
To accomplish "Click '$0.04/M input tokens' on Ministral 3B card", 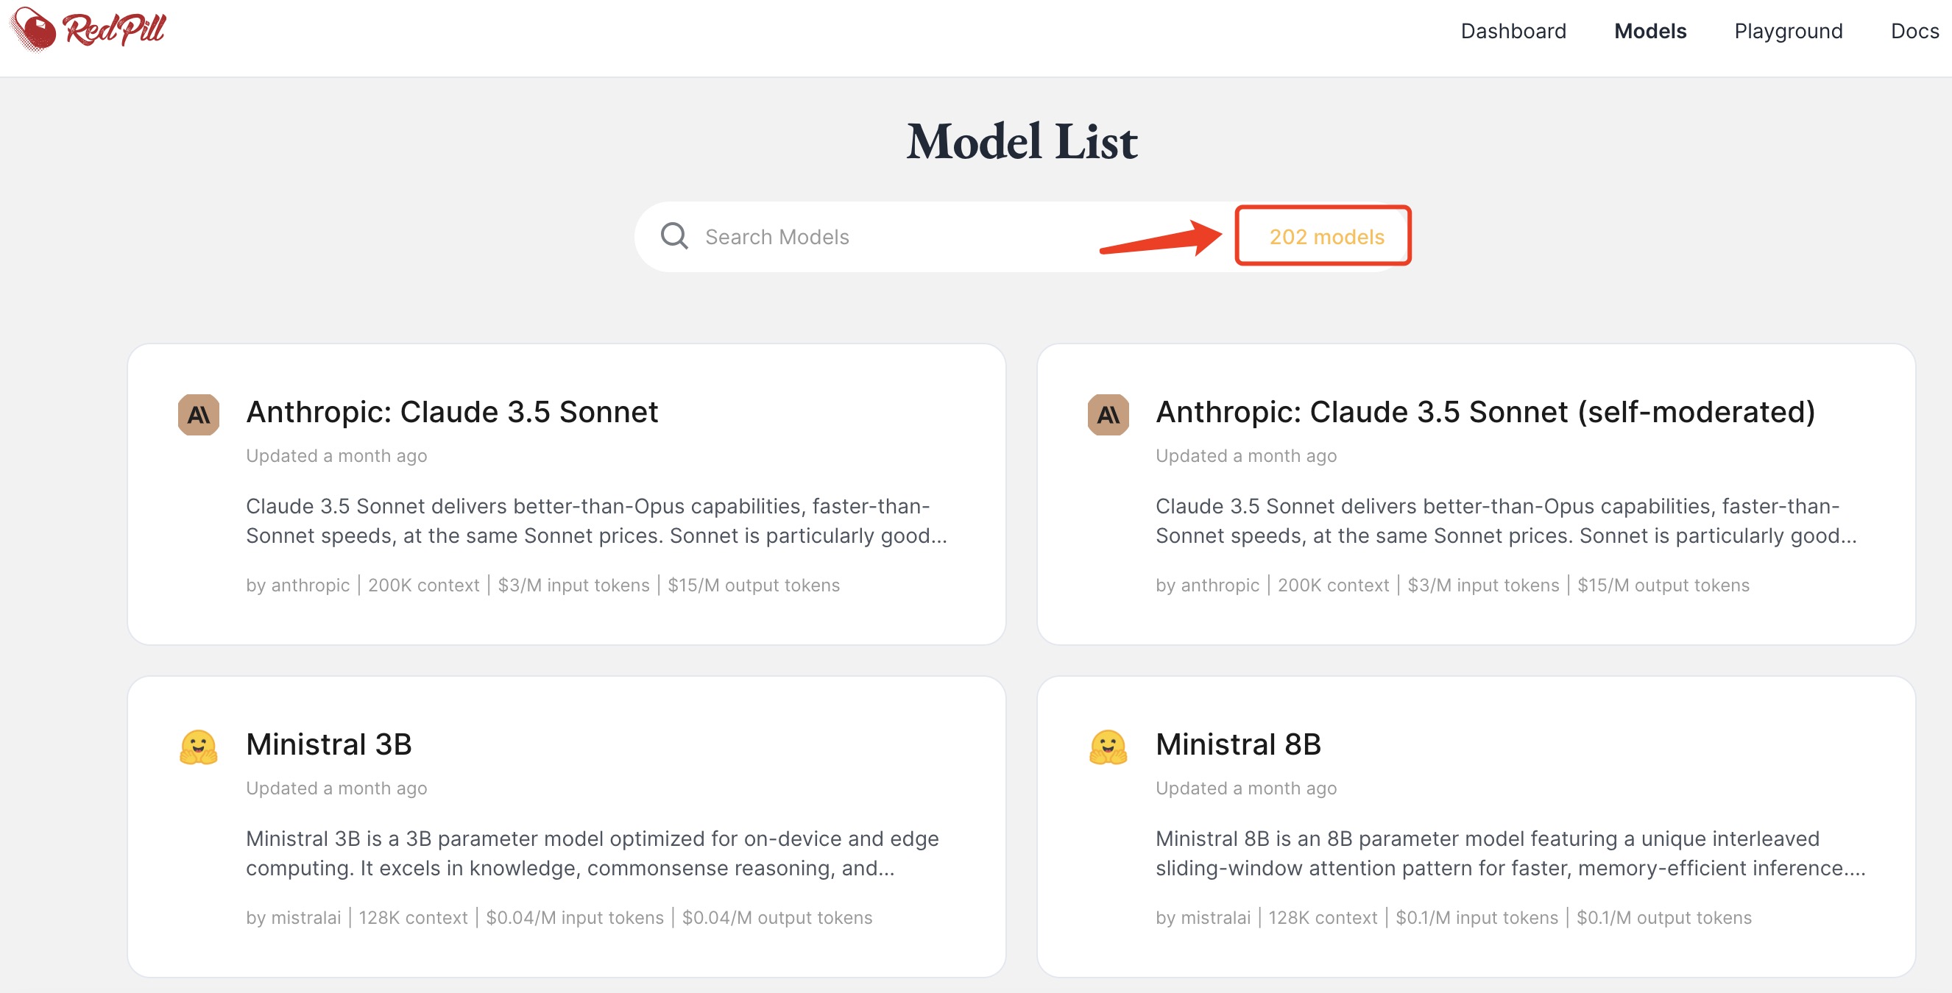I will (x=573, y=917).
